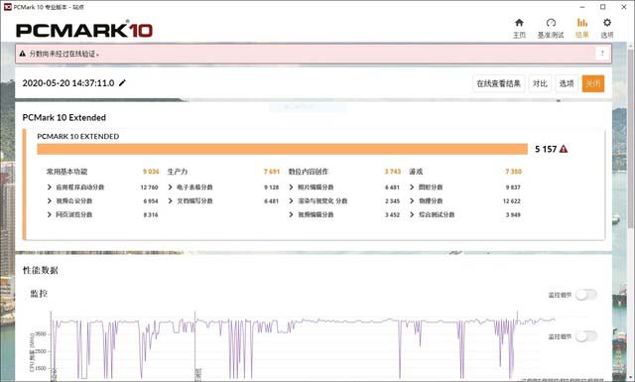Click the 分数尚未经过在线验证 warning text
Image resolution: width=635 pixels, height=382 pixels.
63,54
